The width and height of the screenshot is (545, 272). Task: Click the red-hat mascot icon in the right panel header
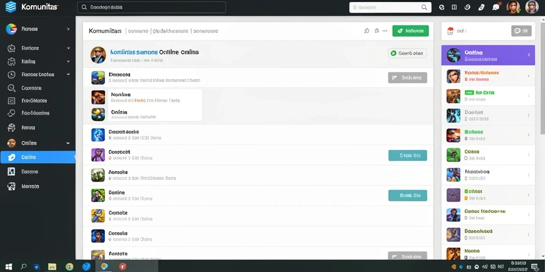(x=450, y=31)
